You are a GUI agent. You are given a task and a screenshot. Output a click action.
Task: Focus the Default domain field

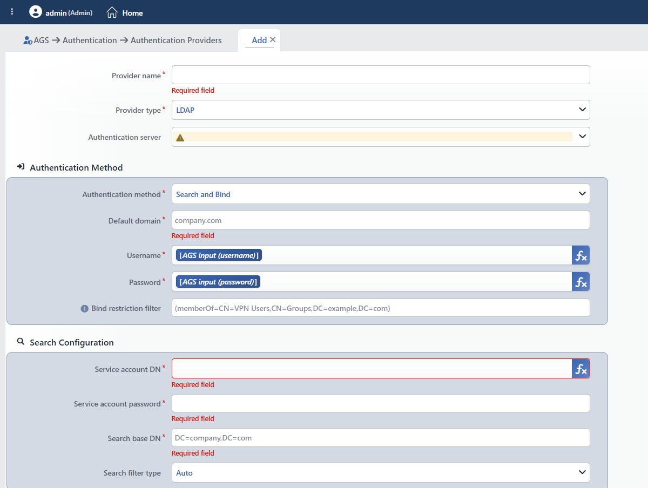pos(381,220)
